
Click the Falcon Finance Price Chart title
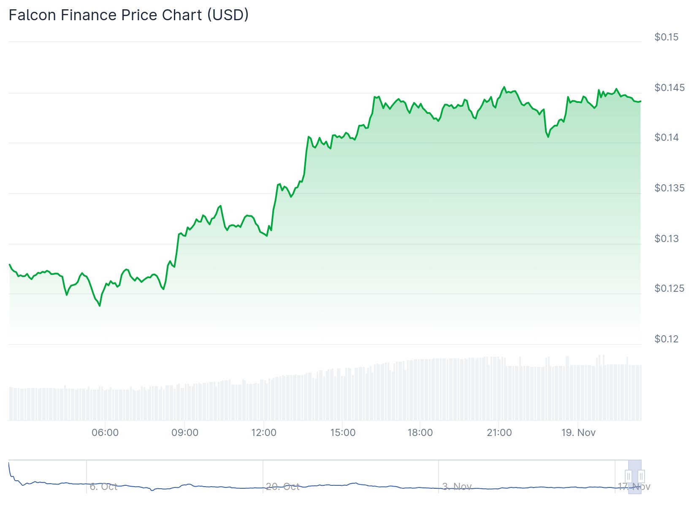(x=128, y=15)
